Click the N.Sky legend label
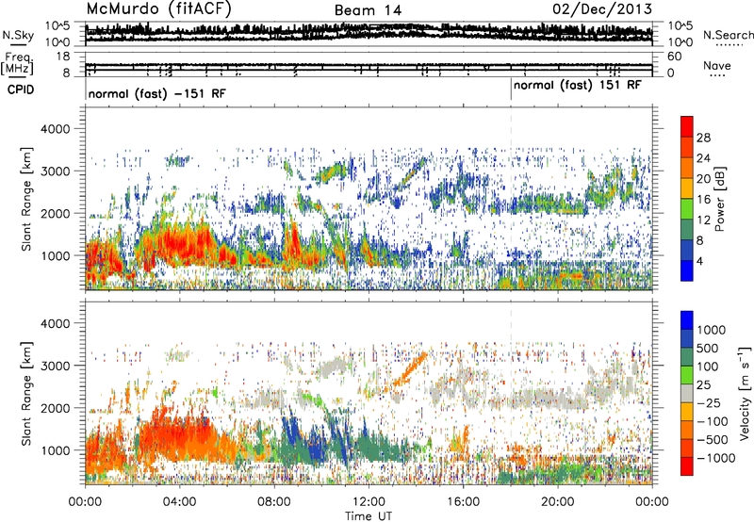754x522 pixels. [18, 35]
